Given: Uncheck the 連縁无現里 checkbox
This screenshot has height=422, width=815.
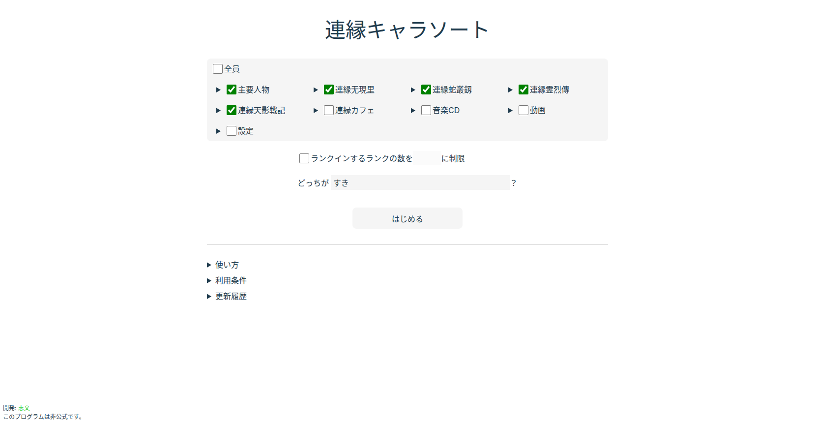Looking at the screenshot, I should (329, 90).
